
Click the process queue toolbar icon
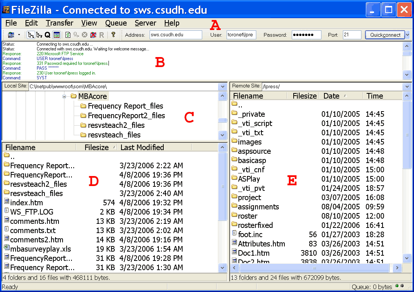click(x=76, y=34)
